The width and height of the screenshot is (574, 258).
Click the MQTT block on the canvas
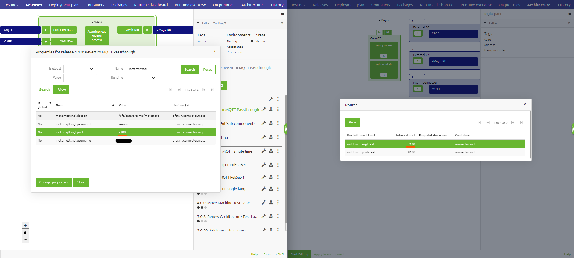click(20, 30)
